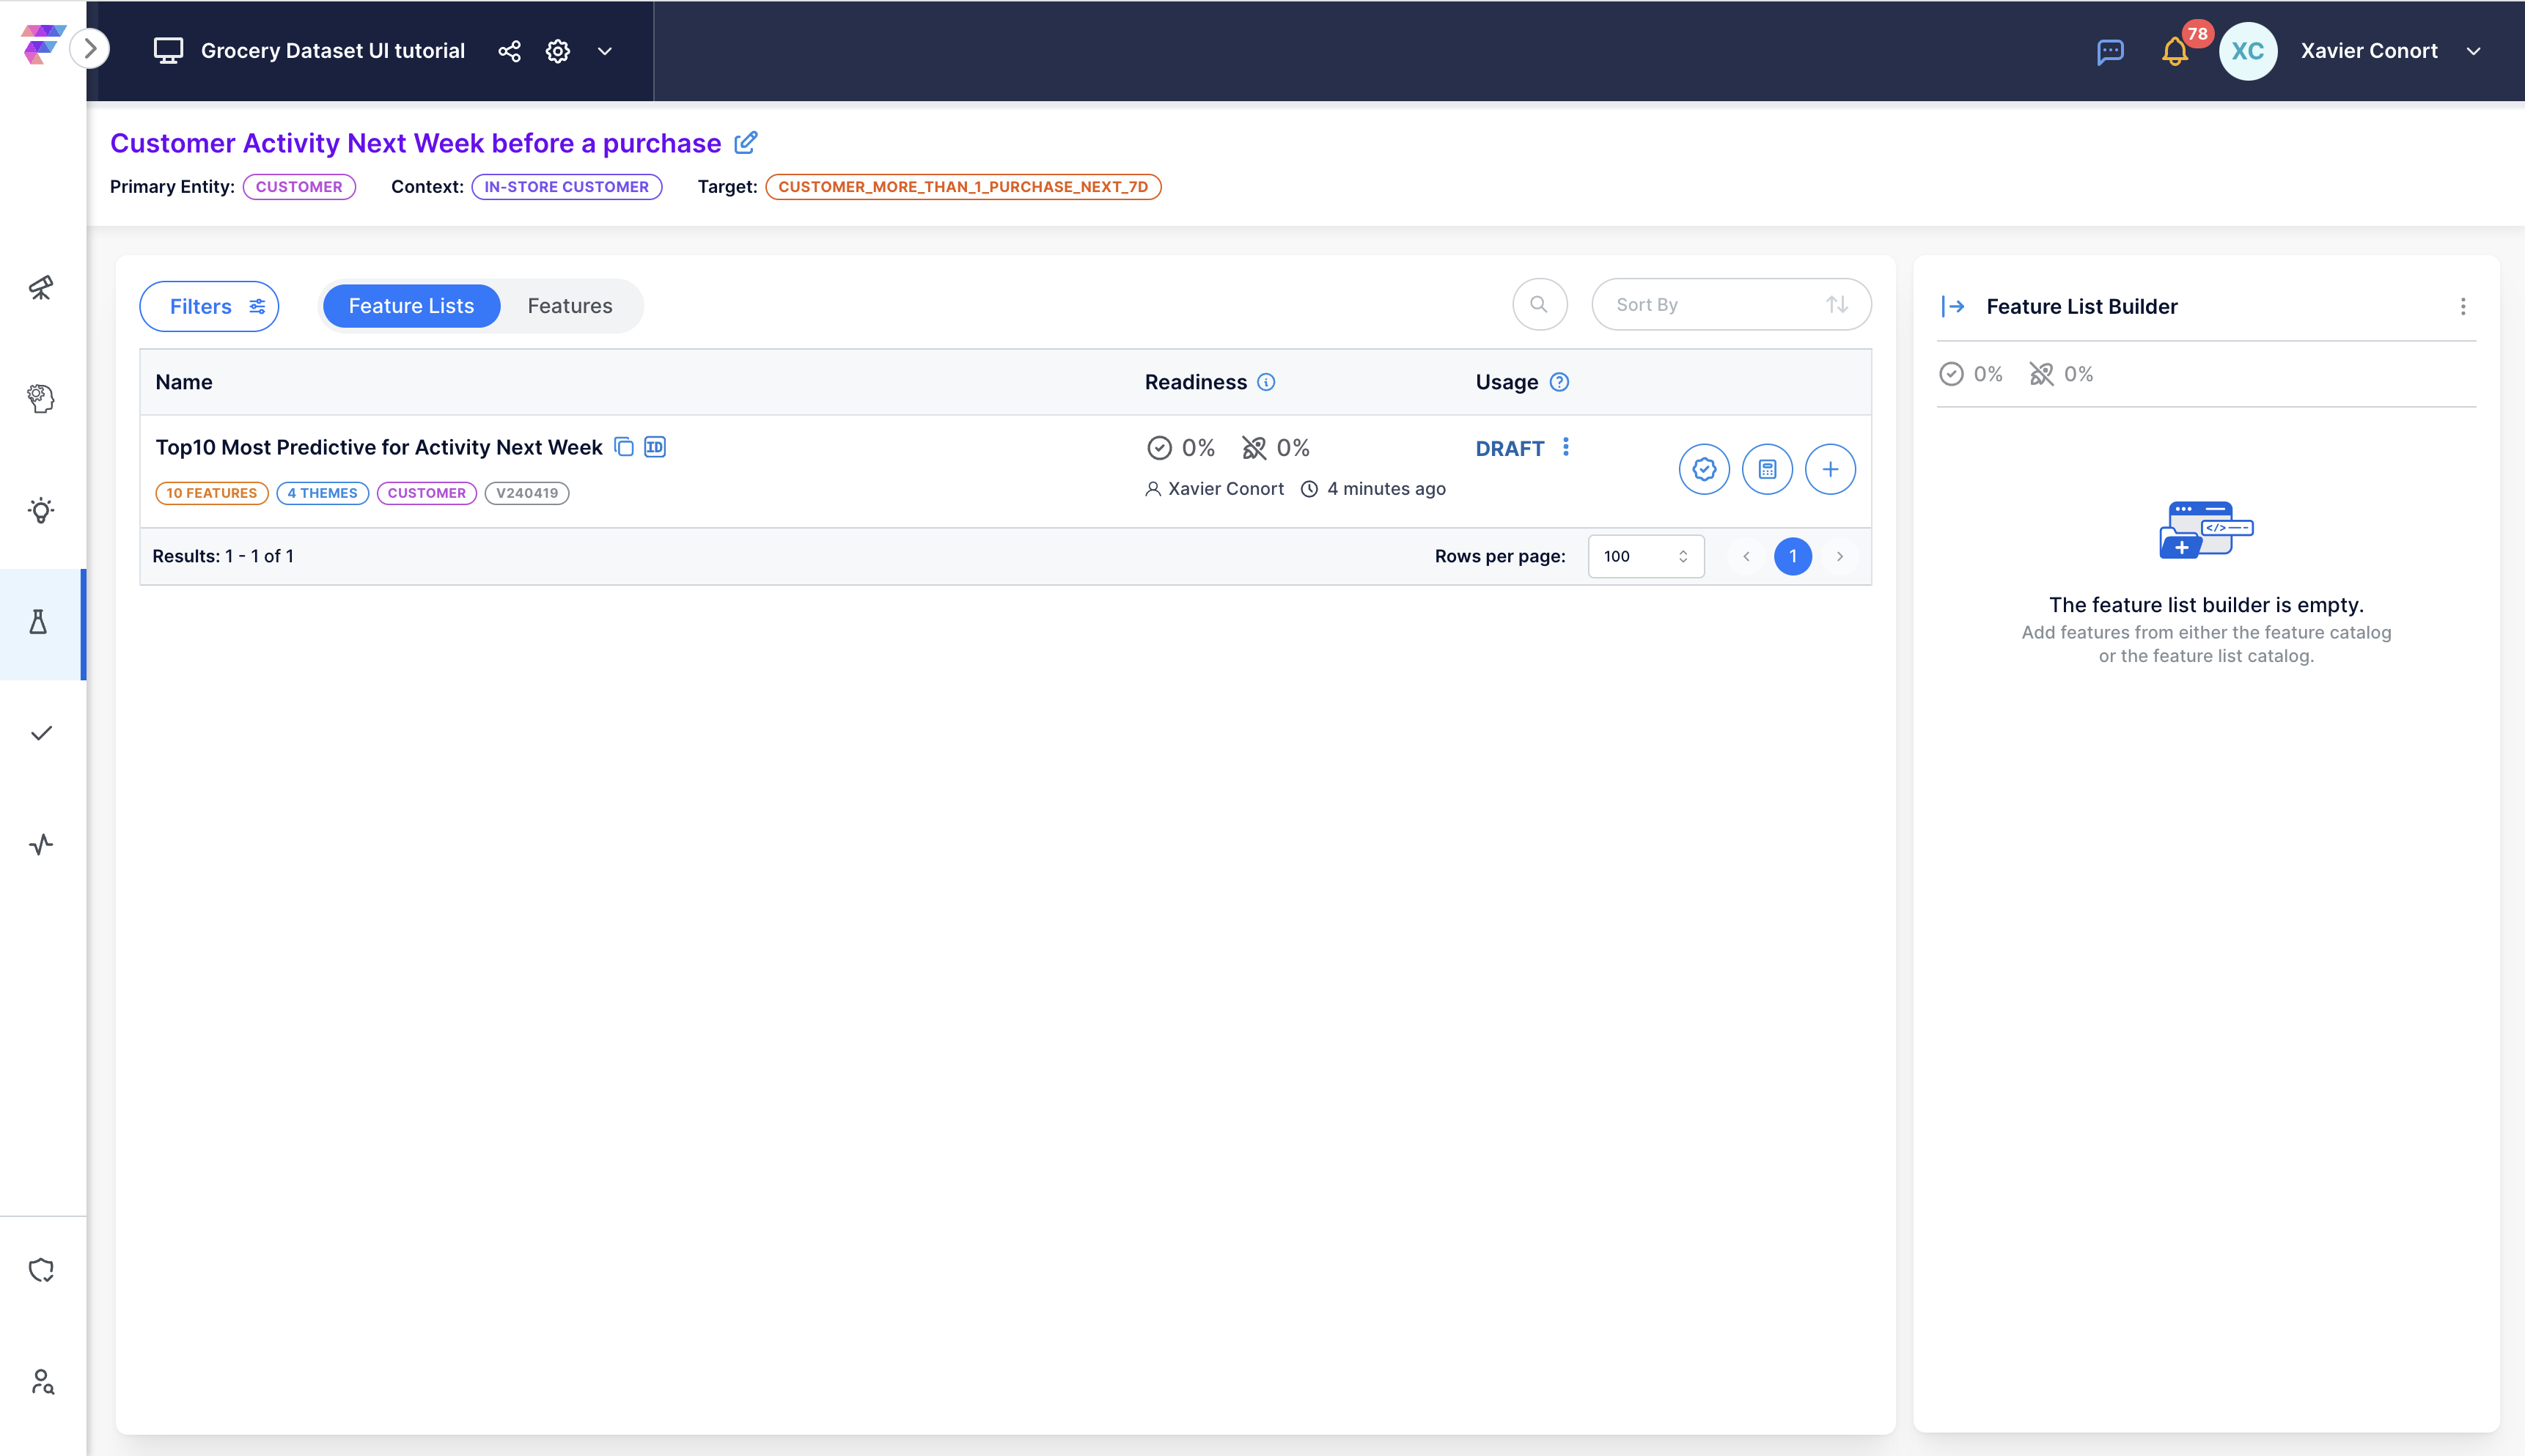Click Results: 1 - 1 of 1 text
2525x1456 pixels.
click(x=223, y=556)
